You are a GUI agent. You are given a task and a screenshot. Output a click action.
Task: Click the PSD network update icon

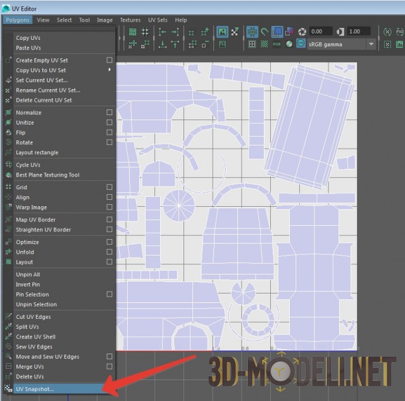coord(400,32)
